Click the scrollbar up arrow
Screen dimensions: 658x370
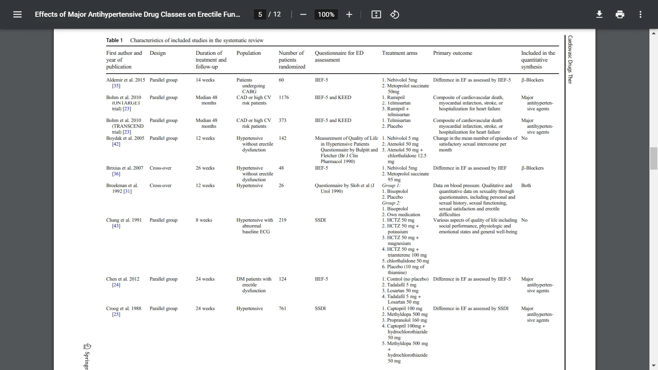(654, 33)
